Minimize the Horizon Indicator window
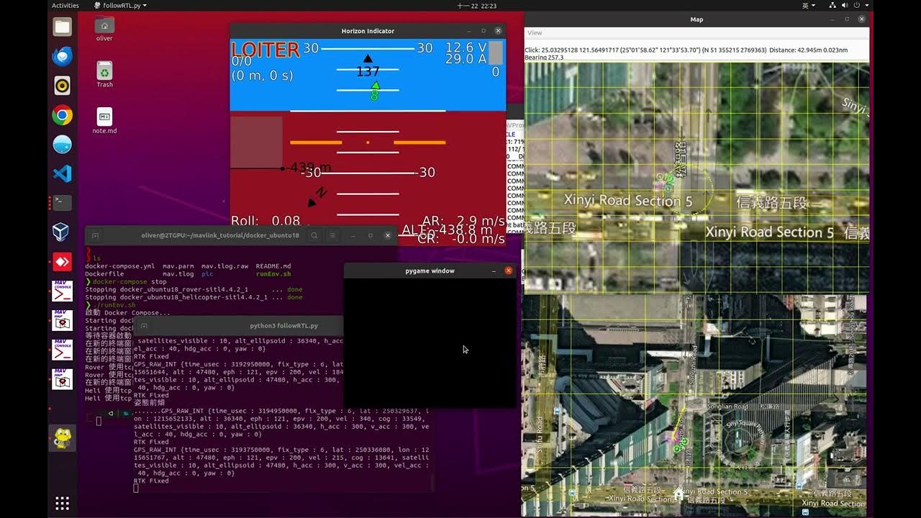 pos(468,31)
